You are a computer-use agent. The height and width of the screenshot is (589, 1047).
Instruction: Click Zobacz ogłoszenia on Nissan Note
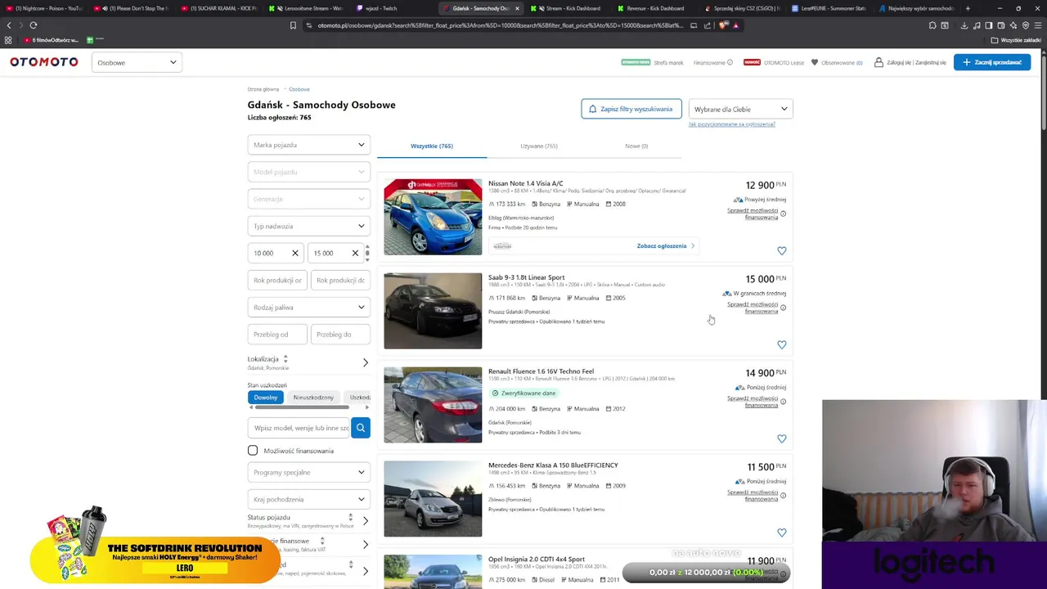pyautogui.click(x=665, y=246)
